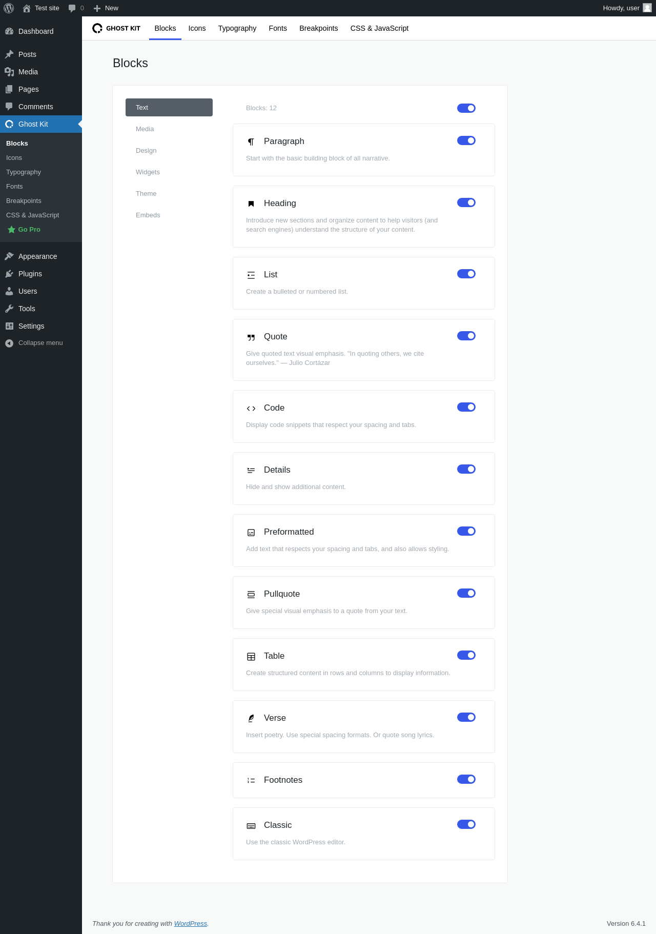This screenshot has height=934, width=656.
Task: Click the Go Pro star icon
Action: [x=11, y=230]
